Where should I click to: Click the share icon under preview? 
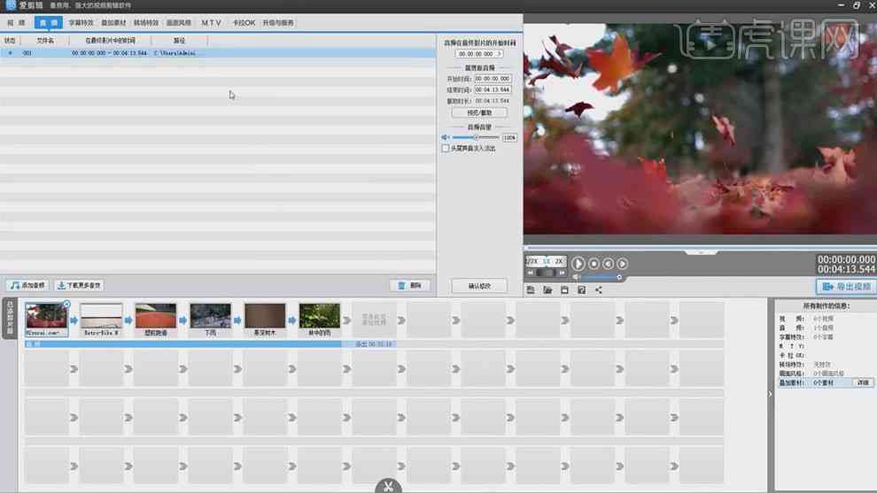[599, 290]
